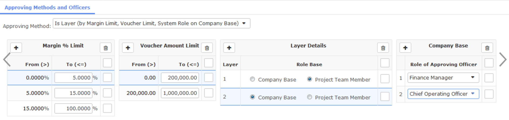Check the 0.0000% margin row checkbox

click(x=107, y=78)
